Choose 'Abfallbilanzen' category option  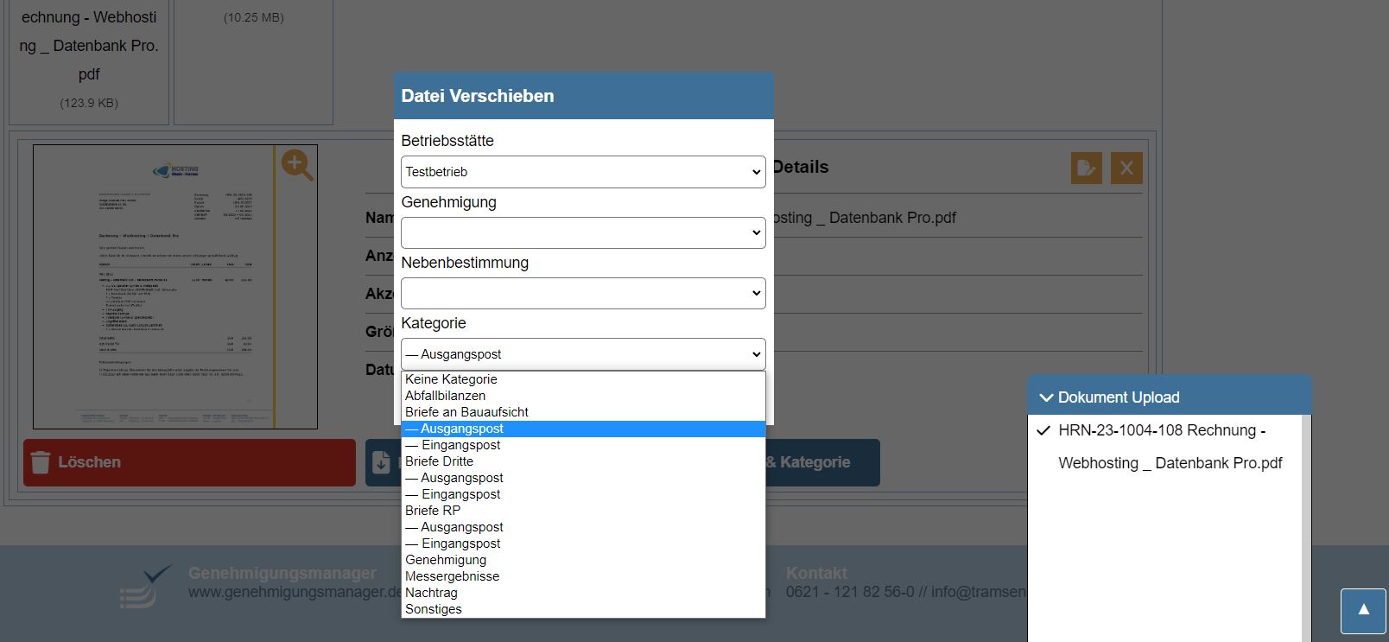click(x=445, y=396)
